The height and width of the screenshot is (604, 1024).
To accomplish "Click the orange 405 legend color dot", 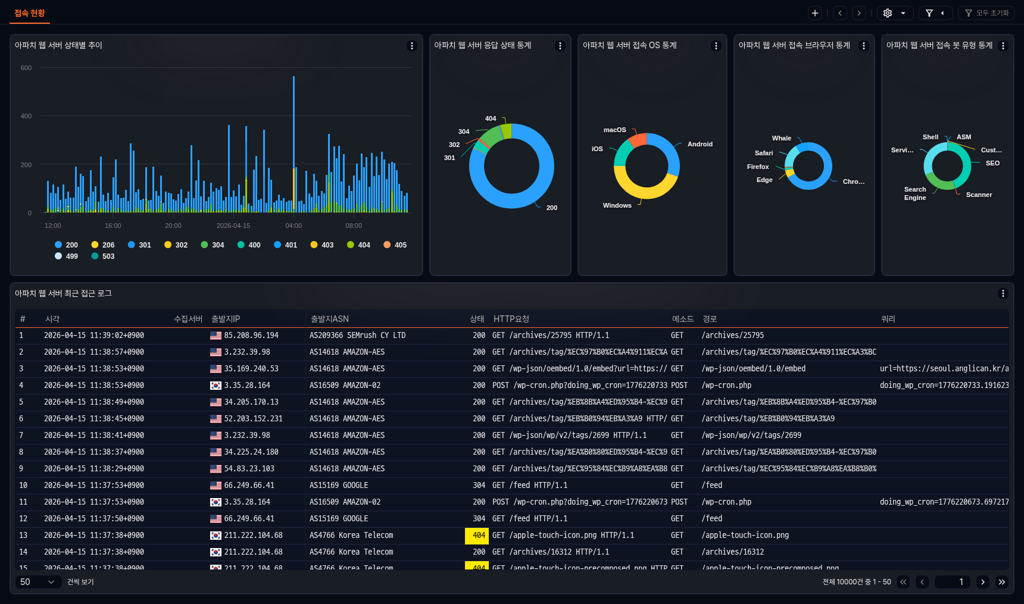I will (x=387, y=245).
